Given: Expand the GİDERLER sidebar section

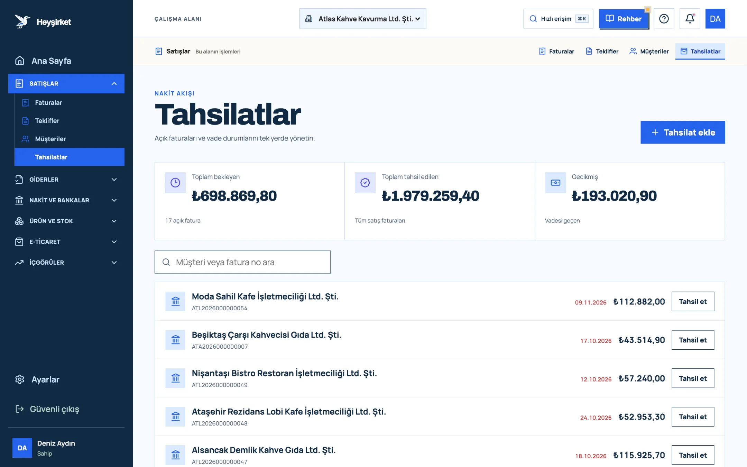Looking at the screenshot, I should 66,180.
